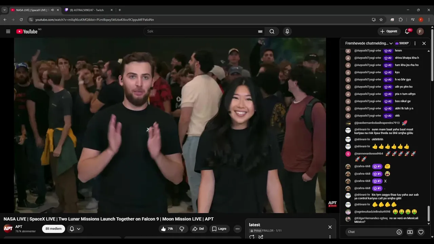Click the video player to pause
The height and width of the screenshot is (244, 434).
click(170, 125)
